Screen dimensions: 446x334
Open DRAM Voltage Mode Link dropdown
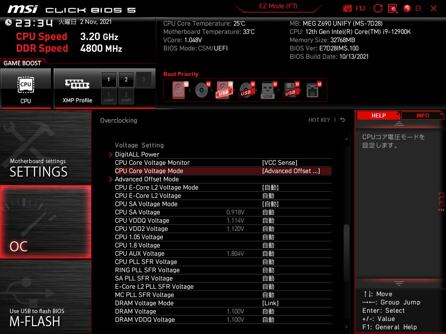(x=270, y=303)
